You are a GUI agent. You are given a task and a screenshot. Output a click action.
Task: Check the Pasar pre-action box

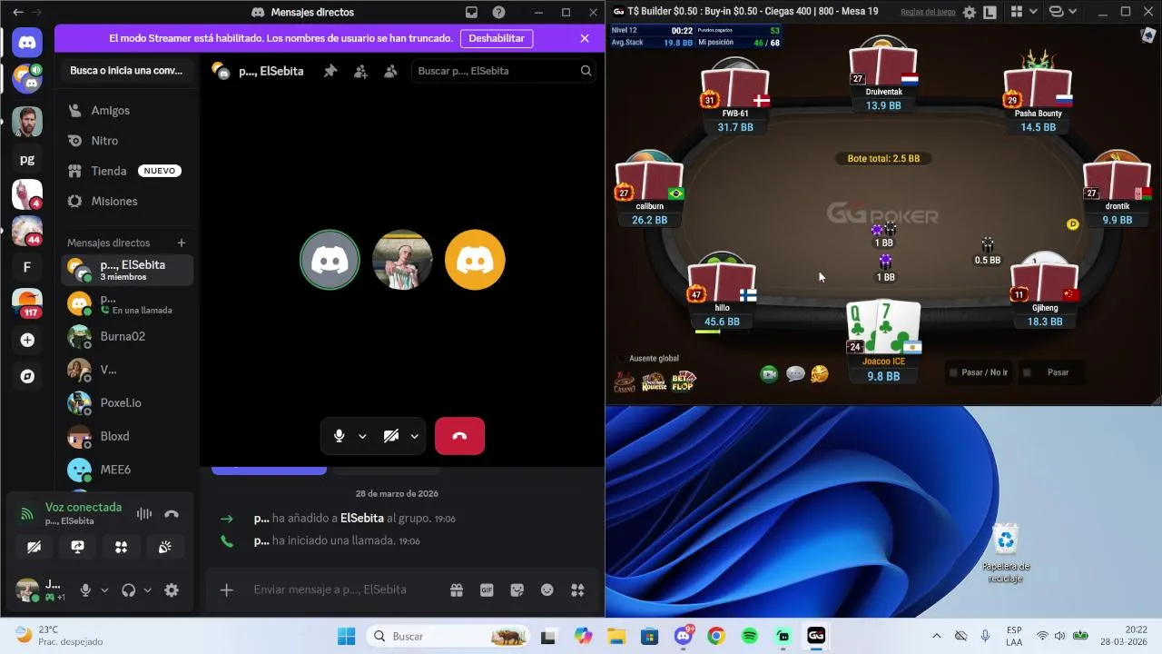pos(1027,372)
